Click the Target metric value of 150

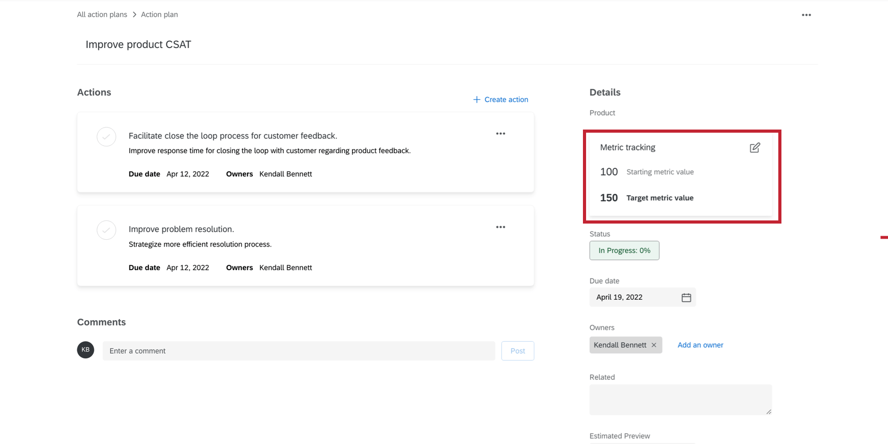pyautogui.click(x=609, y=198)
